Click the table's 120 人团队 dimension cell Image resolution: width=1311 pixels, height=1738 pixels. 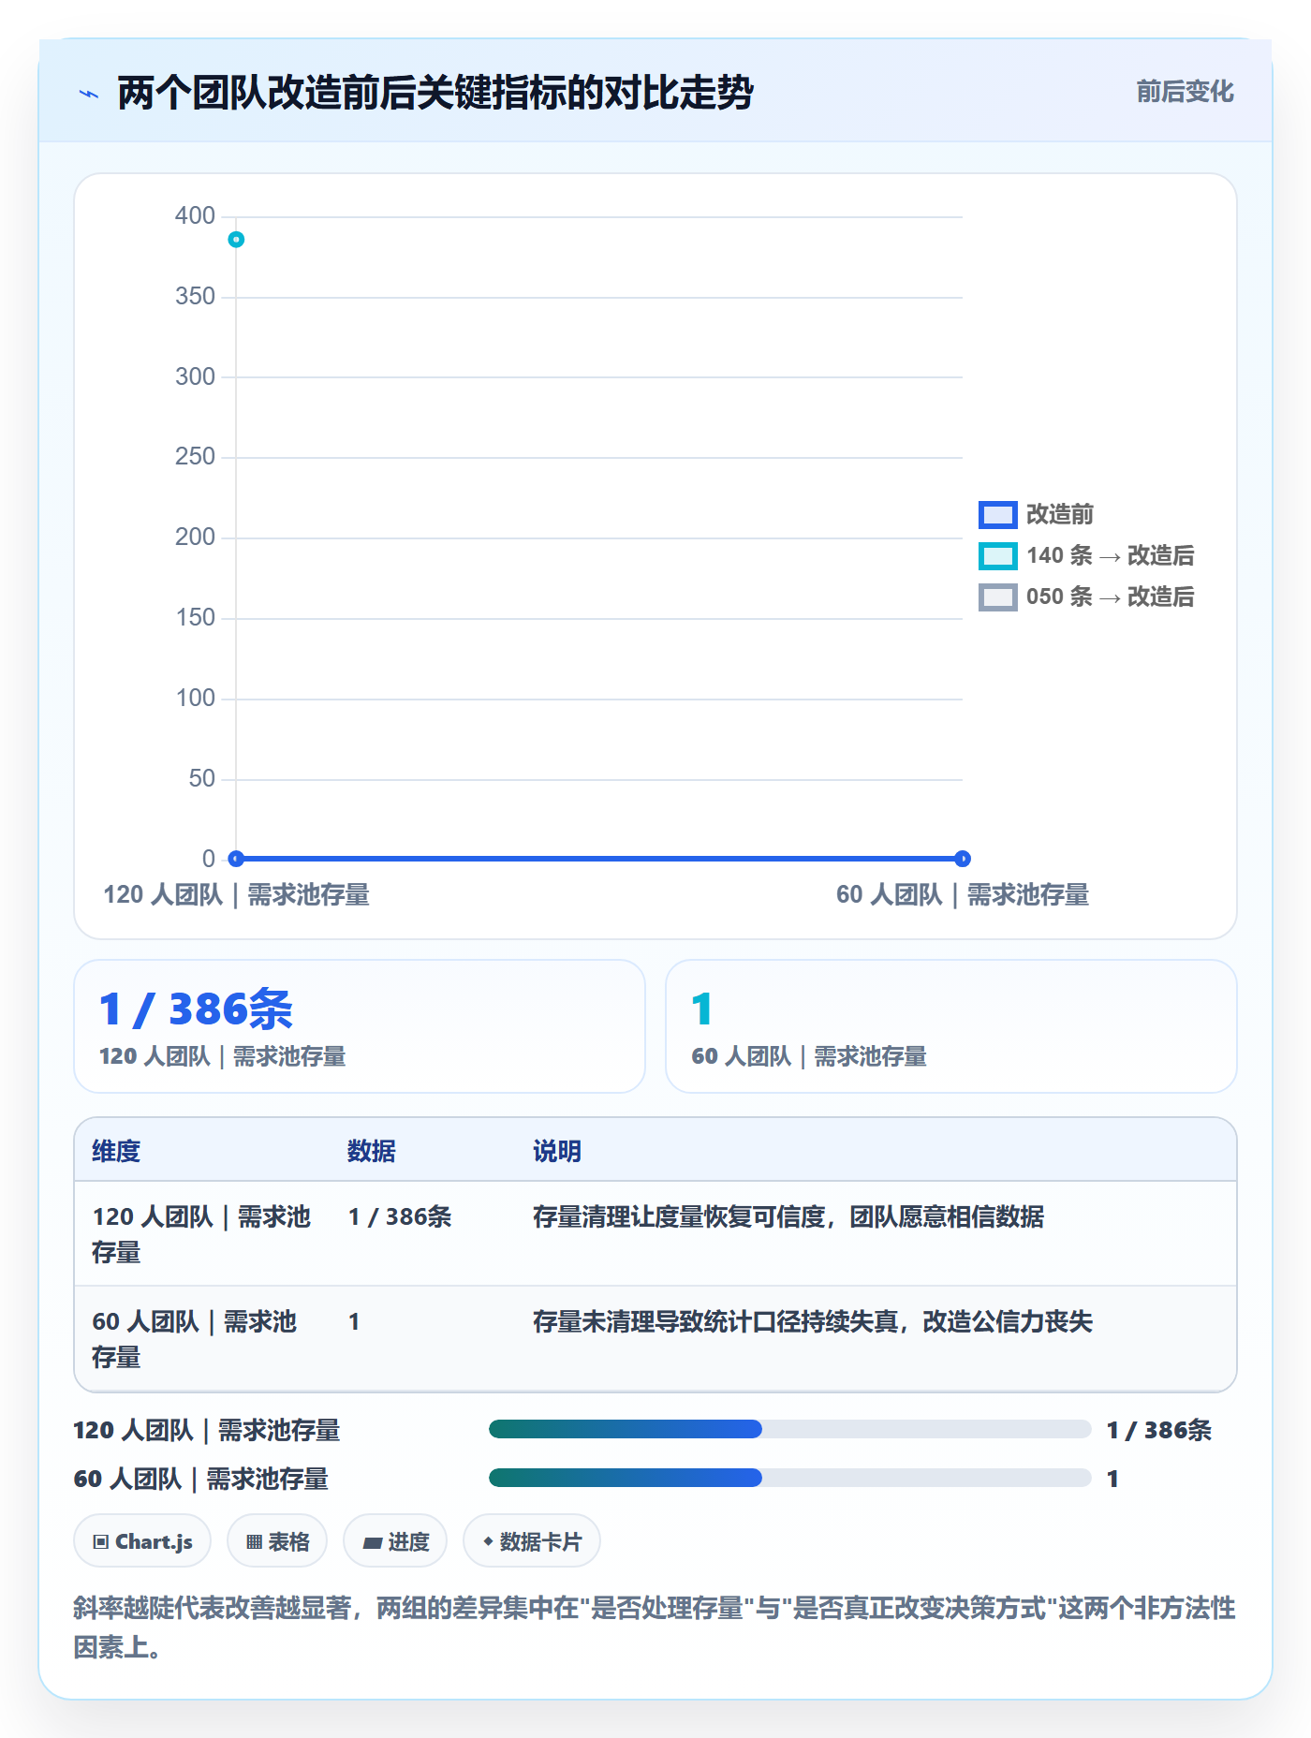[x=201, y=1234]
